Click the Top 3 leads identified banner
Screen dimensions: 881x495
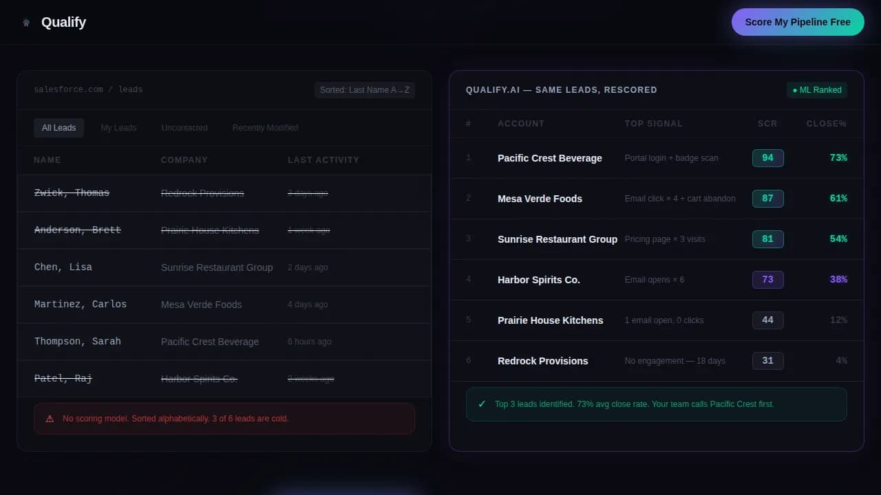657,404
